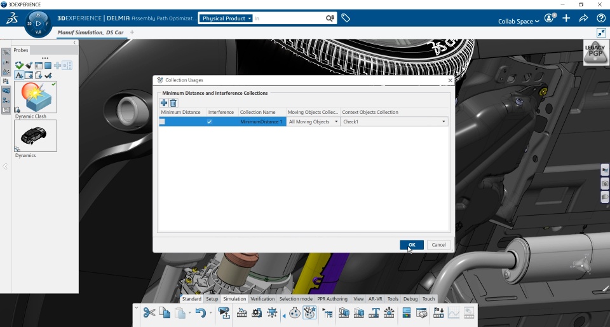Open the three dots menu in Probes panel
This screenshot has height=327, width=610.
click(44, 59)
